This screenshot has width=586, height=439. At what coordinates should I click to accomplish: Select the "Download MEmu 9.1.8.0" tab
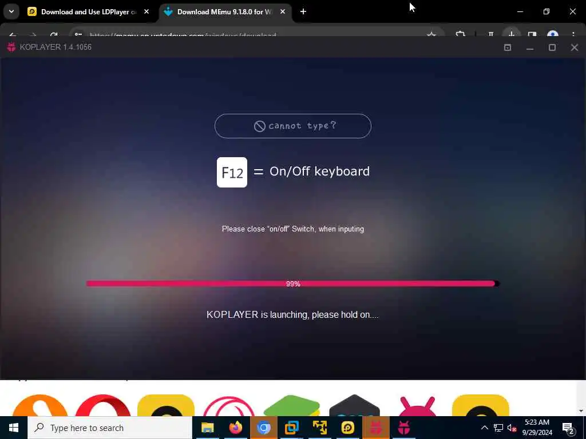224,11
